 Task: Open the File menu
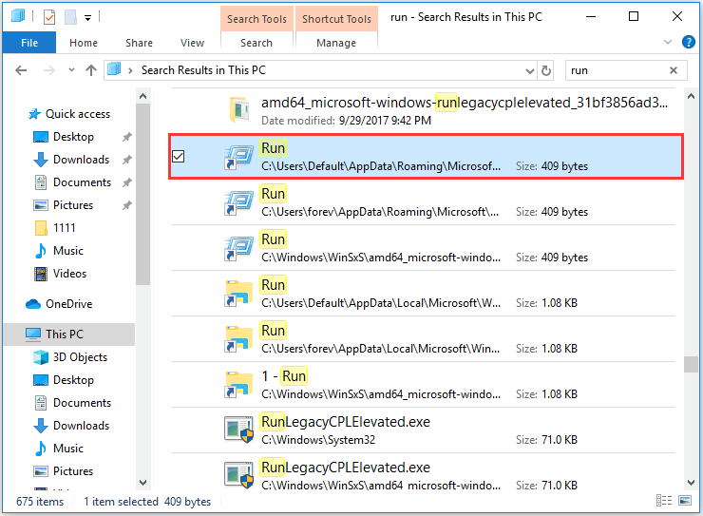pos(29,43)
